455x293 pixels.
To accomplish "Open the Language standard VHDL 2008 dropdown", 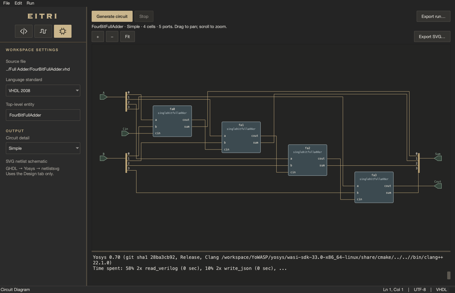I will pyautogui.click(x=43, y=91).
